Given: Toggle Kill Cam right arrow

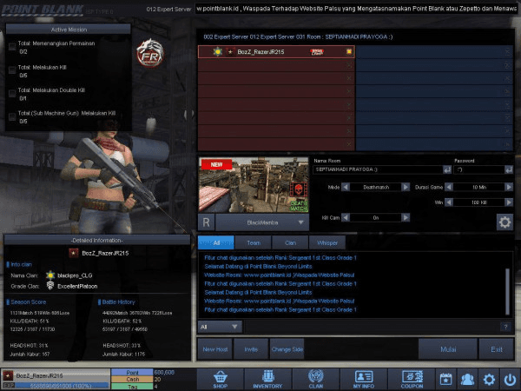Looking at the screenshot, I should [406, 218].
